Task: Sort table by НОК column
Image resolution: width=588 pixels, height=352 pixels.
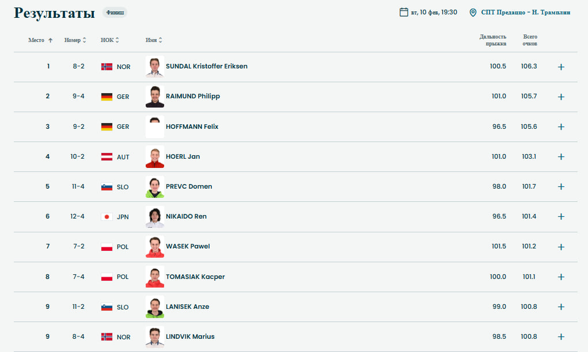Action: coord(109,40)
